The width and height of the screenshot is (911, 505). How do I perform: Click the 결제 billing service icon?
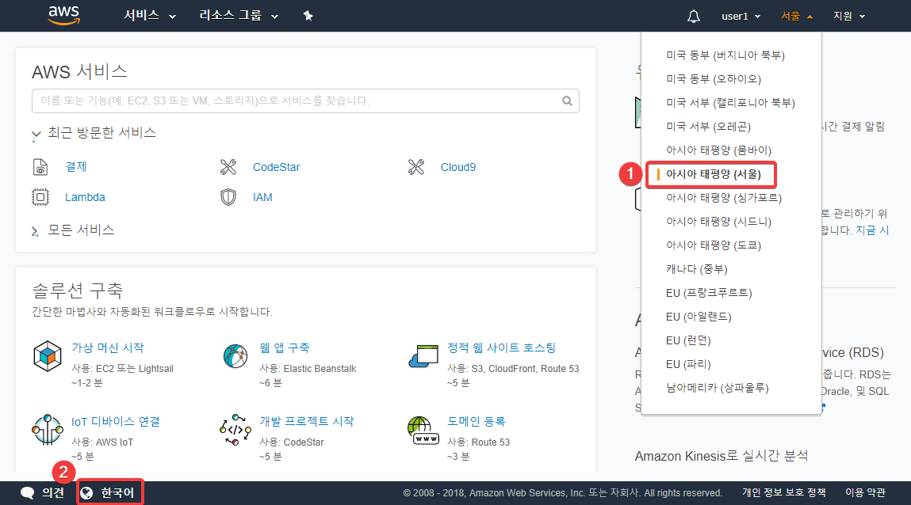click(x=40, y=167)
